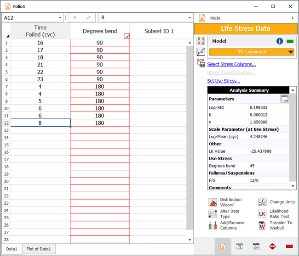Switch to the Plot of Data1 tab
Viewport: 299px width, 256px height.
39,249
